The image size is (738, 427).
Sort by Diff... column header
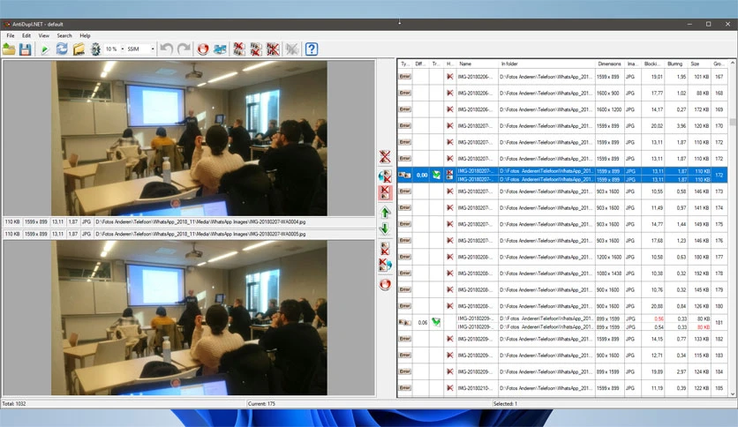coord(420,64)
